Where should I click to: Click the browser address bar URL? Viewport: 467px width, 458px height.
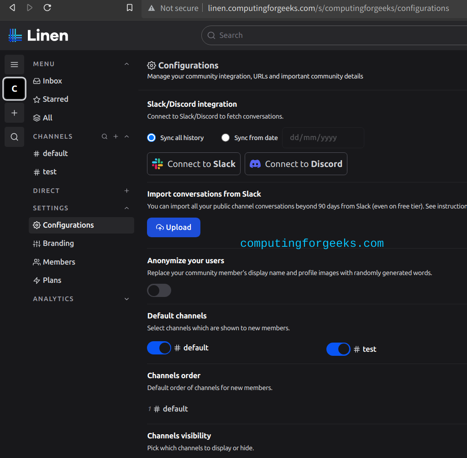pyautogui.click(x=328, y=8)
